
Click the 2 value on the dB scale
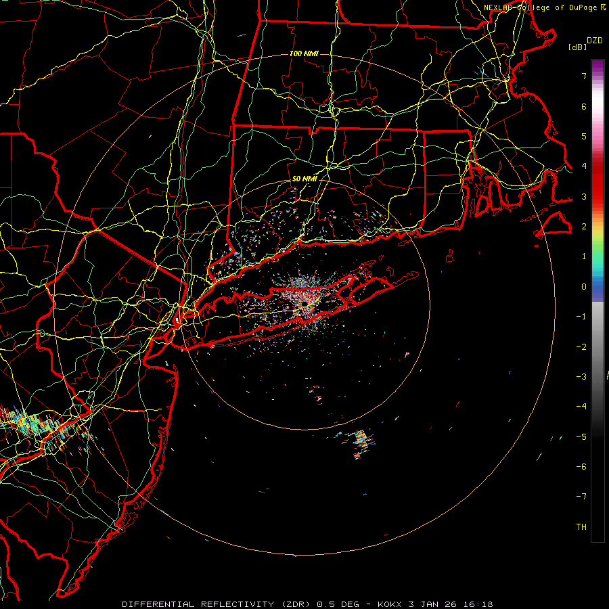pos(584,227)
